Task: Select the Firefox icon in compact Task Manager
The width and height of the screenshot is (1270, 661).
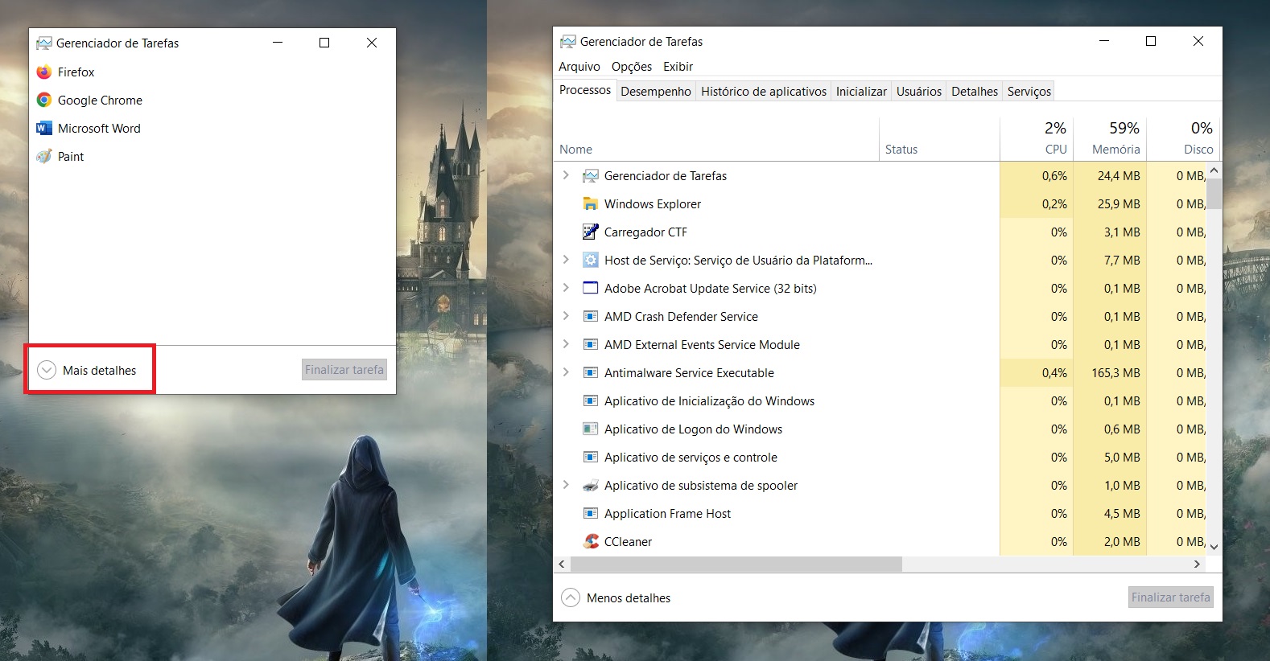Action: point(44,72)
